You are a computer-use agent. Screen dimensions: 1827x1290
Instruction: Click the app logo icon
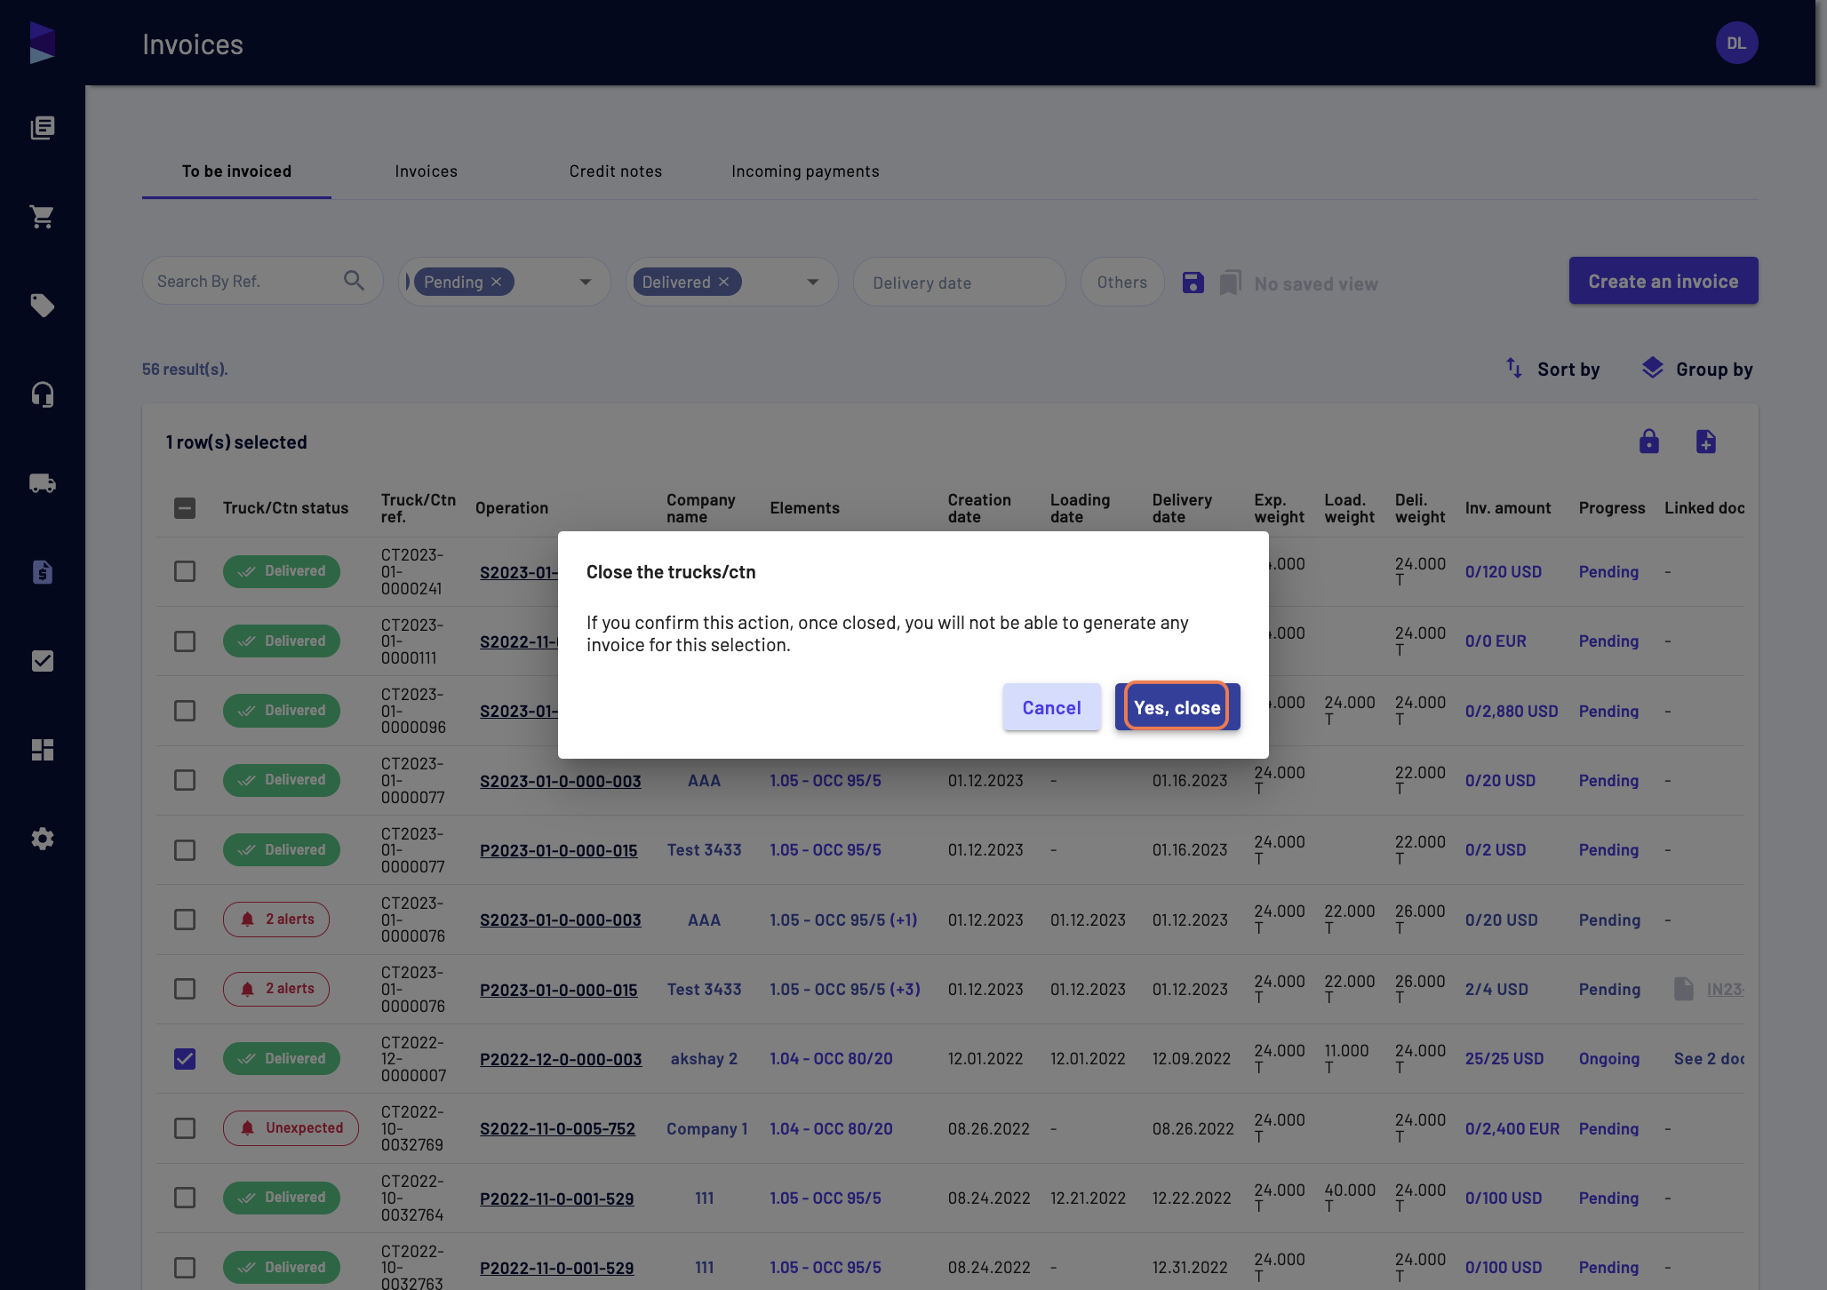(x=43, y=43)
